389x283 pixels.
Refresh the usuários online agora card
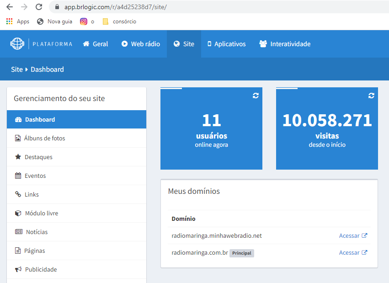(x=256, y=96)
